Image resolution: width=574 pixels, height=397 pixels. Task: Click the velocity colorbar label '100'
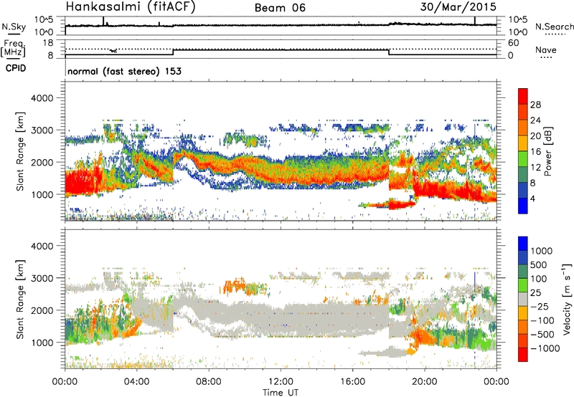point(539,279)
